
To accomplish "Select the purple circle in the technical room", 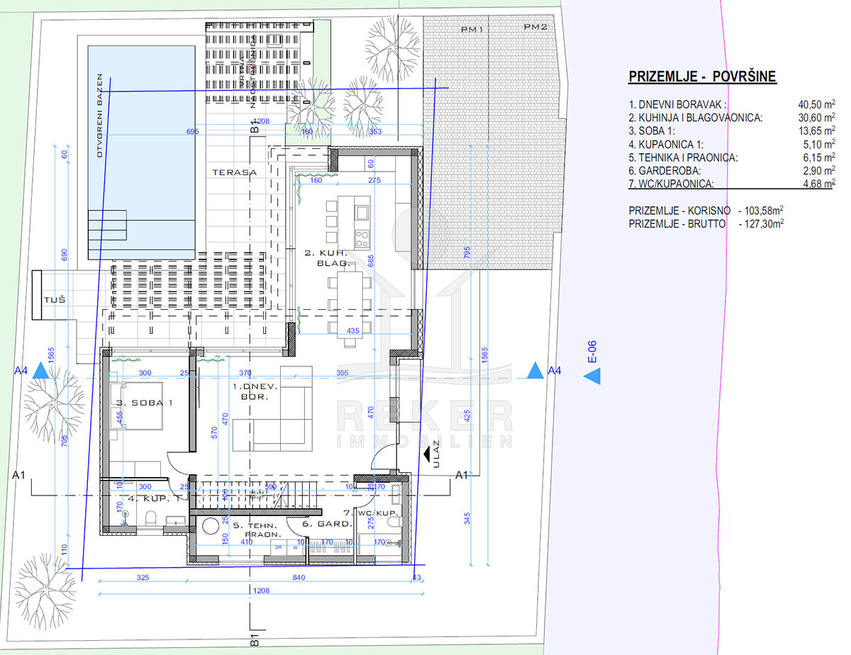I will pos(211,527).
